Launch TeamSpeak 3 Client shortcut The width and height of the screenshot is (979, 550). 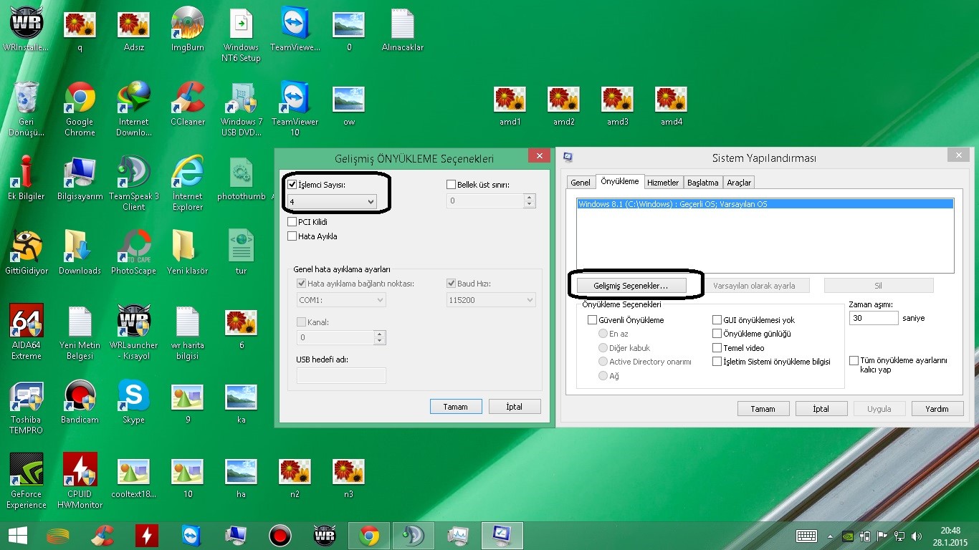tap(134, 184)
